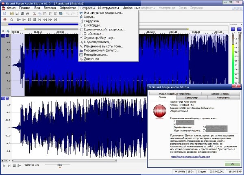Click the playback rate slider
Viewport: 244px width, 175px height.
(59, 165)
